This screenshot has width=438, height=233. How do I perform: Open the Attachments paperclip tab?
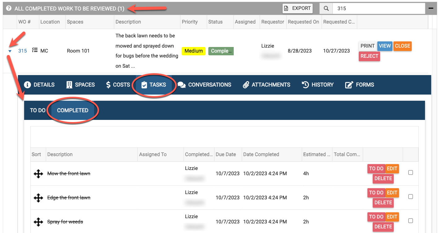267,85
